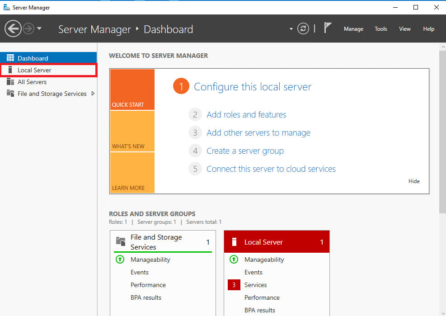
Task: Select File and Storage Services in navigation
Action: tap(48, 94)
